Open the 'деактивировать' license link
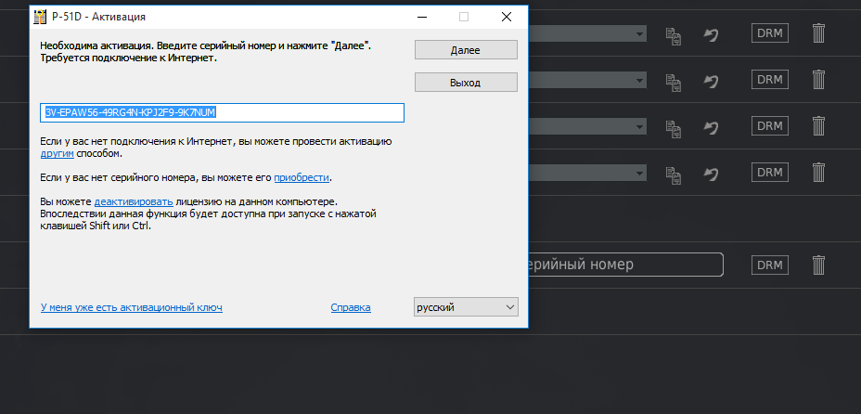The height and width of the screenshot is (414, 861). click(x=134, y=201)
